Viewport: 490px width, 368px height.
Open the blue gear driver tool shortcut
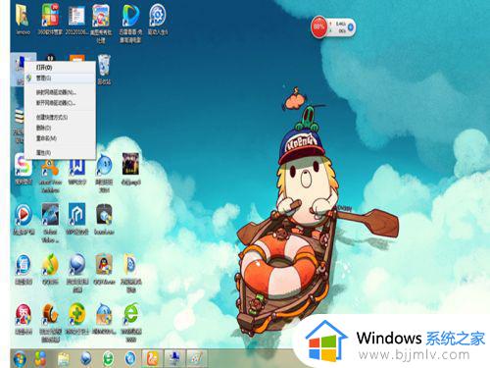pos(158,20)
